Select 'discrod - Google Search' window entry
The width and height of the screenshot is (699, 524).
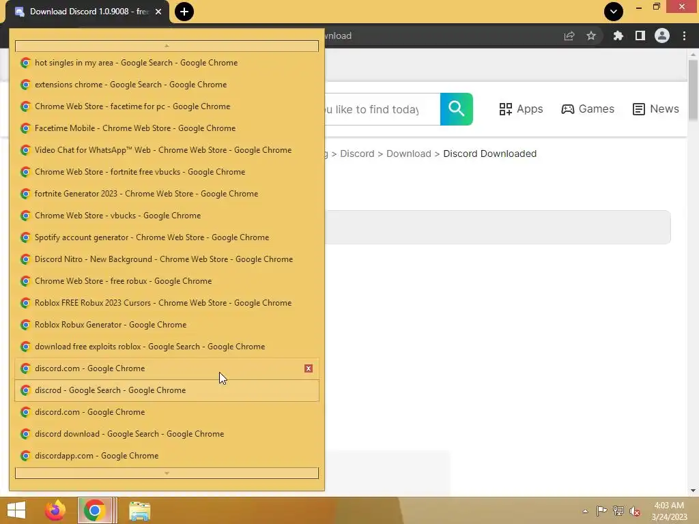click(x=167, y=390)
